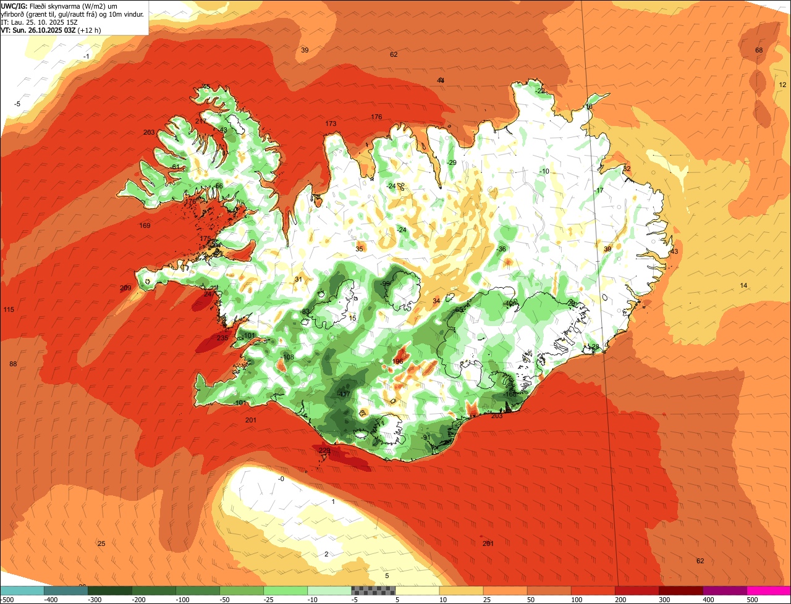Image resolution: width=791 pixels, height=604 pixels.
Task: Click the 100 to 200 red-orange legend swatch
Action: coord(593,591)
